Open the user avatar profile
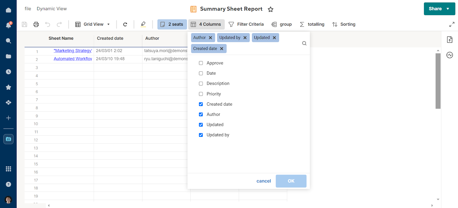Viewport: 458px width, 208px height. click(8, 200)
